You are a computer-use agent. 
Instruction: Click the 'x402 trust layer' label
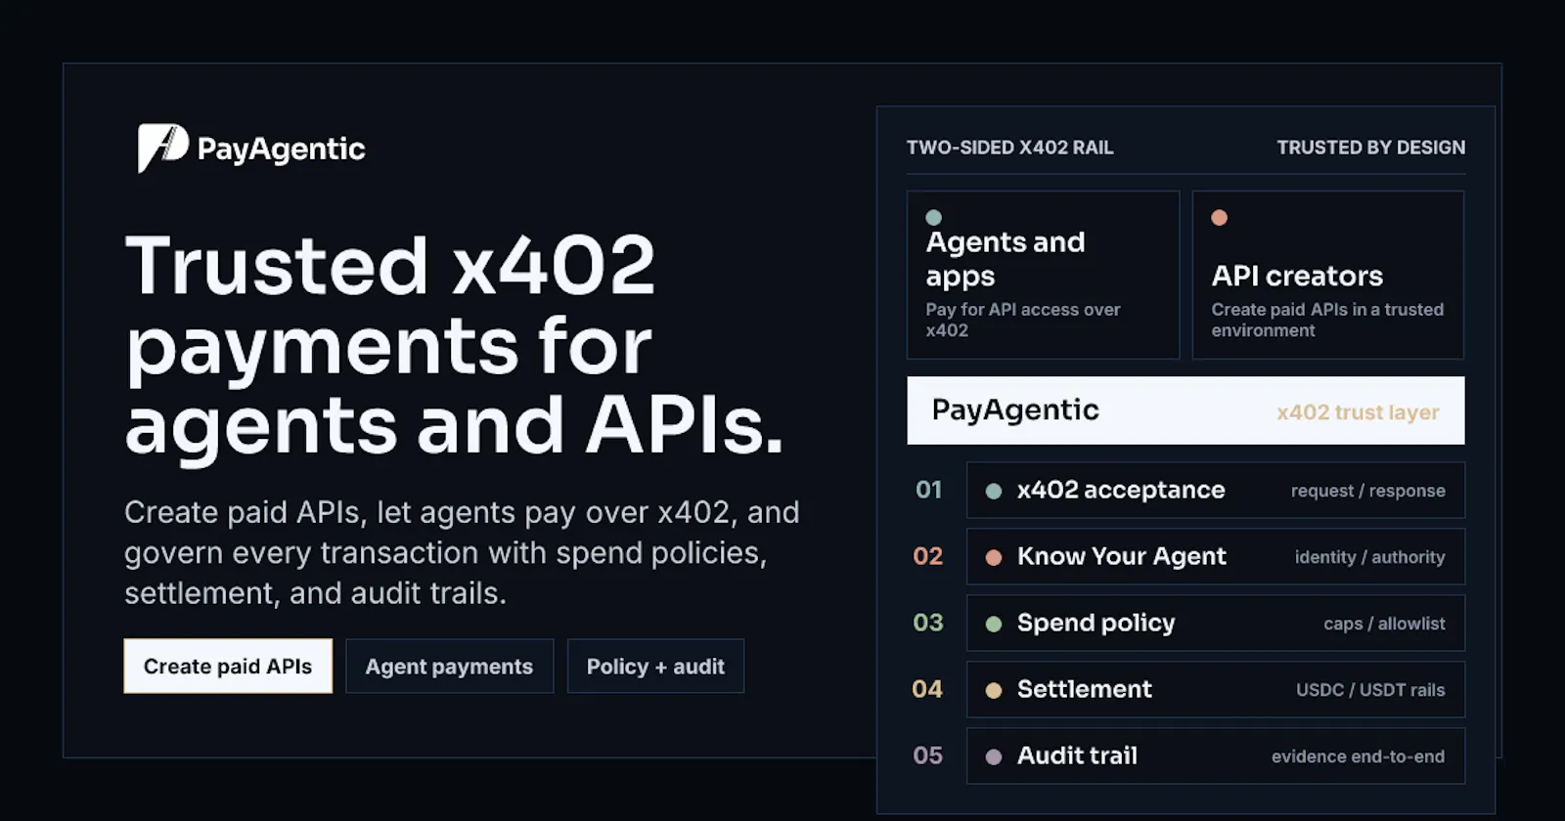click(x=1359, y=412)
